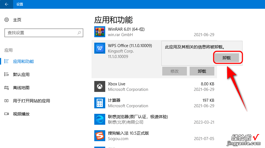
Task: Click the Apps for websites sidebar icon
Action: click(x=6, y=101)
